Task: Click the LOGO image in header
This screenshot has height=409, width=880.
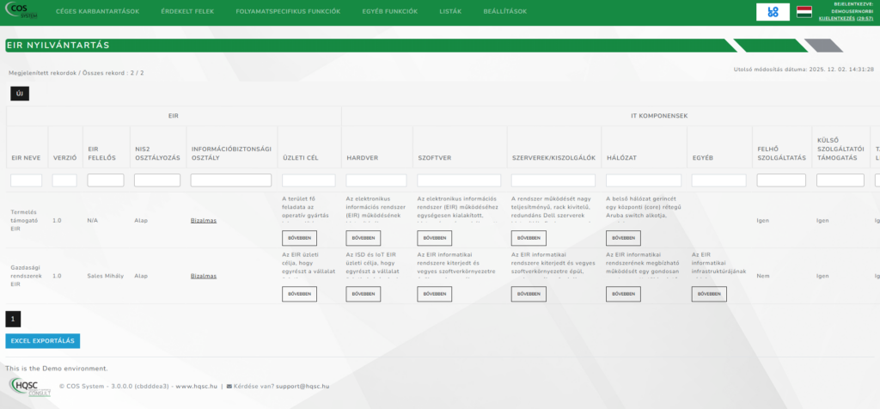Action: [x=773, y=12]
